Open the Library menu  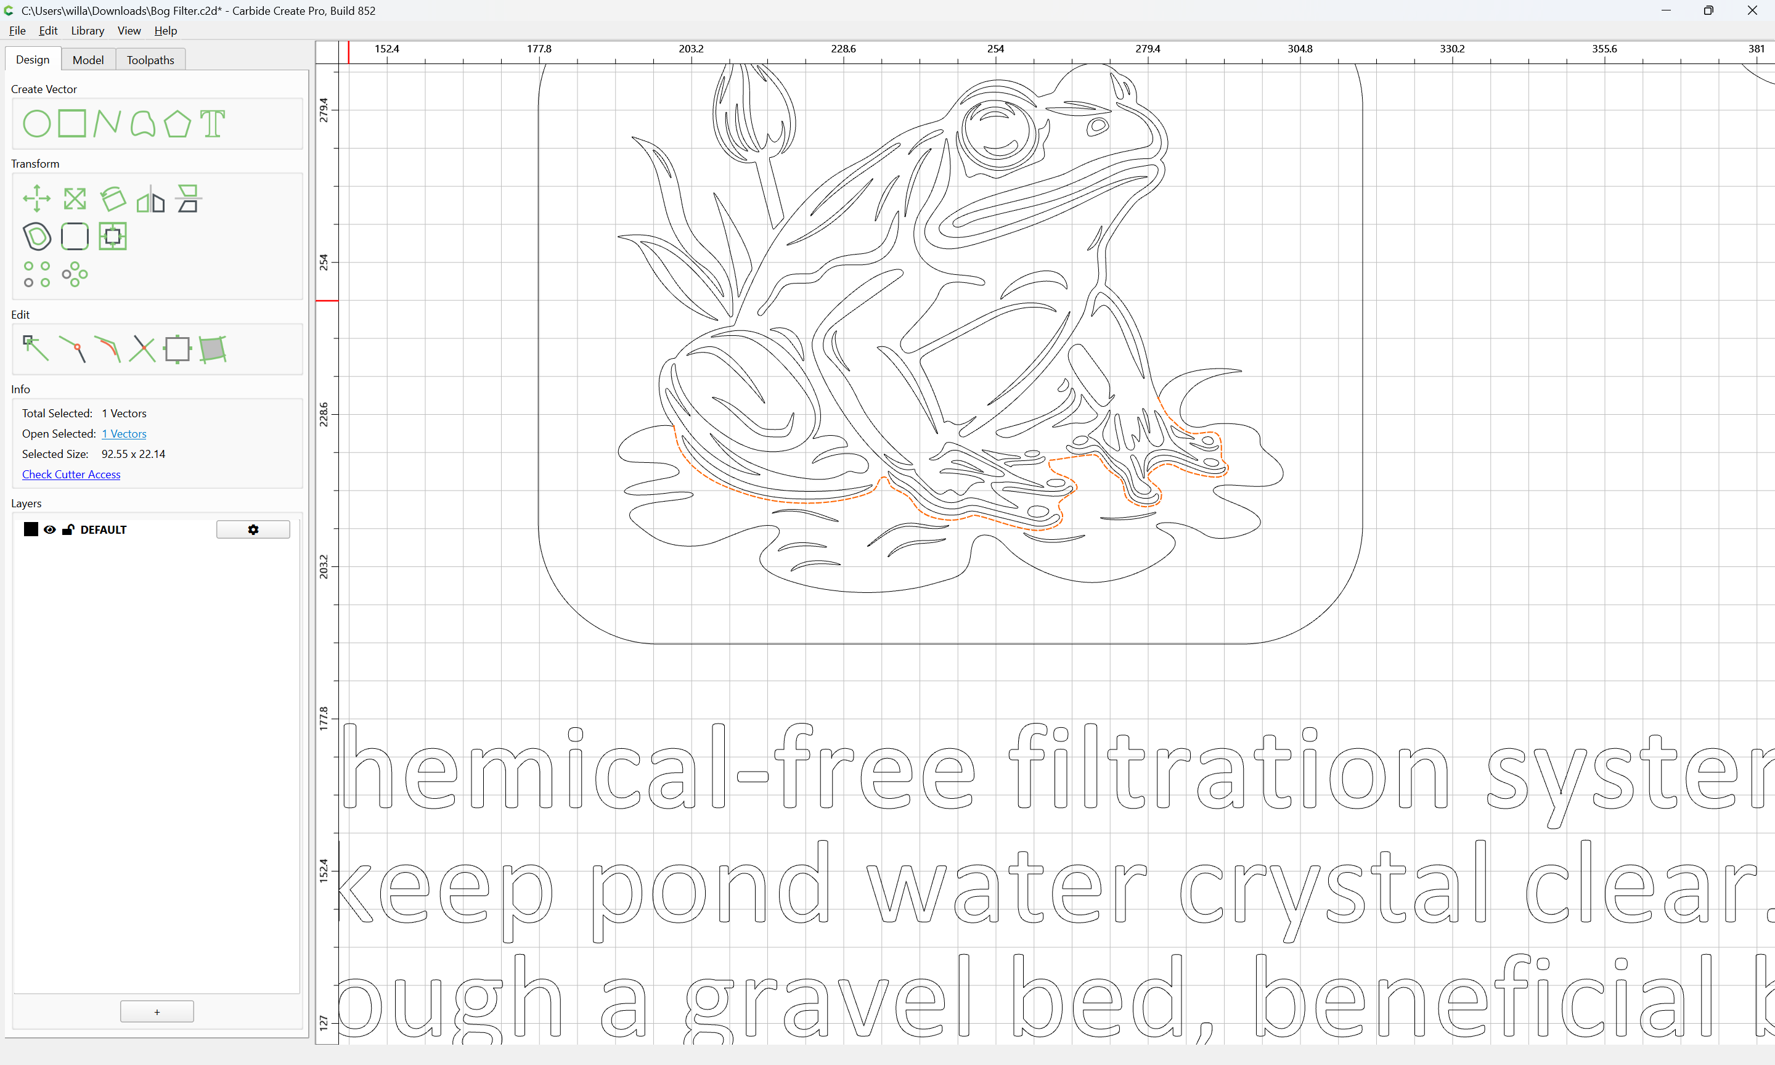pos(88,31)
